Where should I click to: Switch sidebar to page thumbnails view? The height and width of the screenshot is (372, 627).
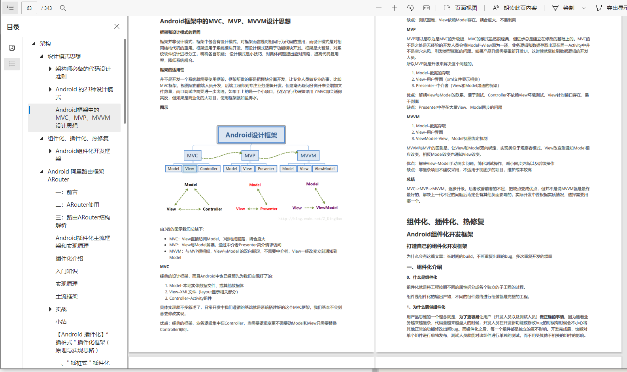[12, 48]
